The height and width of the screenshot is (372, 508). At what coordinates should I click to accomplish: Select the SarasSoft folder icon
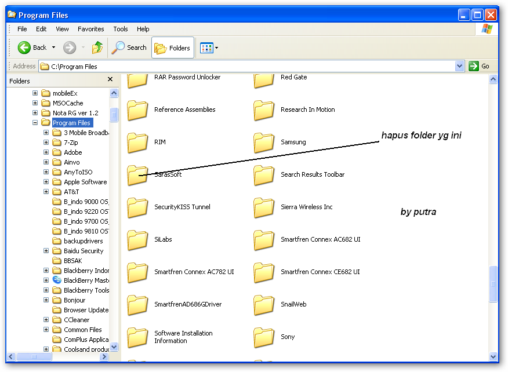[137, 175]
